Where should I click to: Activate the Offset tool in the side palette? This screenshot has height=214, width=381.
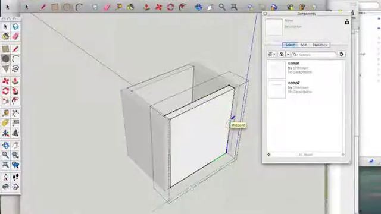click(x=15, y=100)
